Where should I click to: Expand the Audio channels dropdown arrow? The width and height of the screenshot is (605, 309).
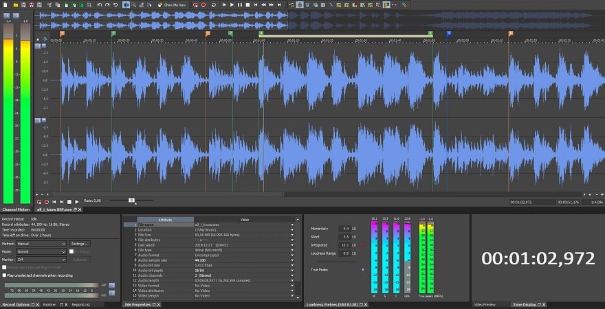tap(292, 275)
